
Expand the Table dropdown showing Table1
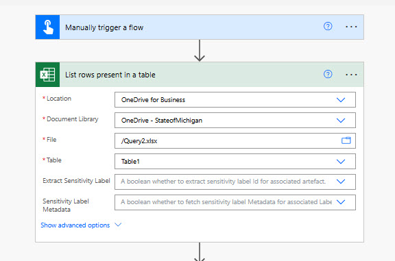tap(341, 162)
